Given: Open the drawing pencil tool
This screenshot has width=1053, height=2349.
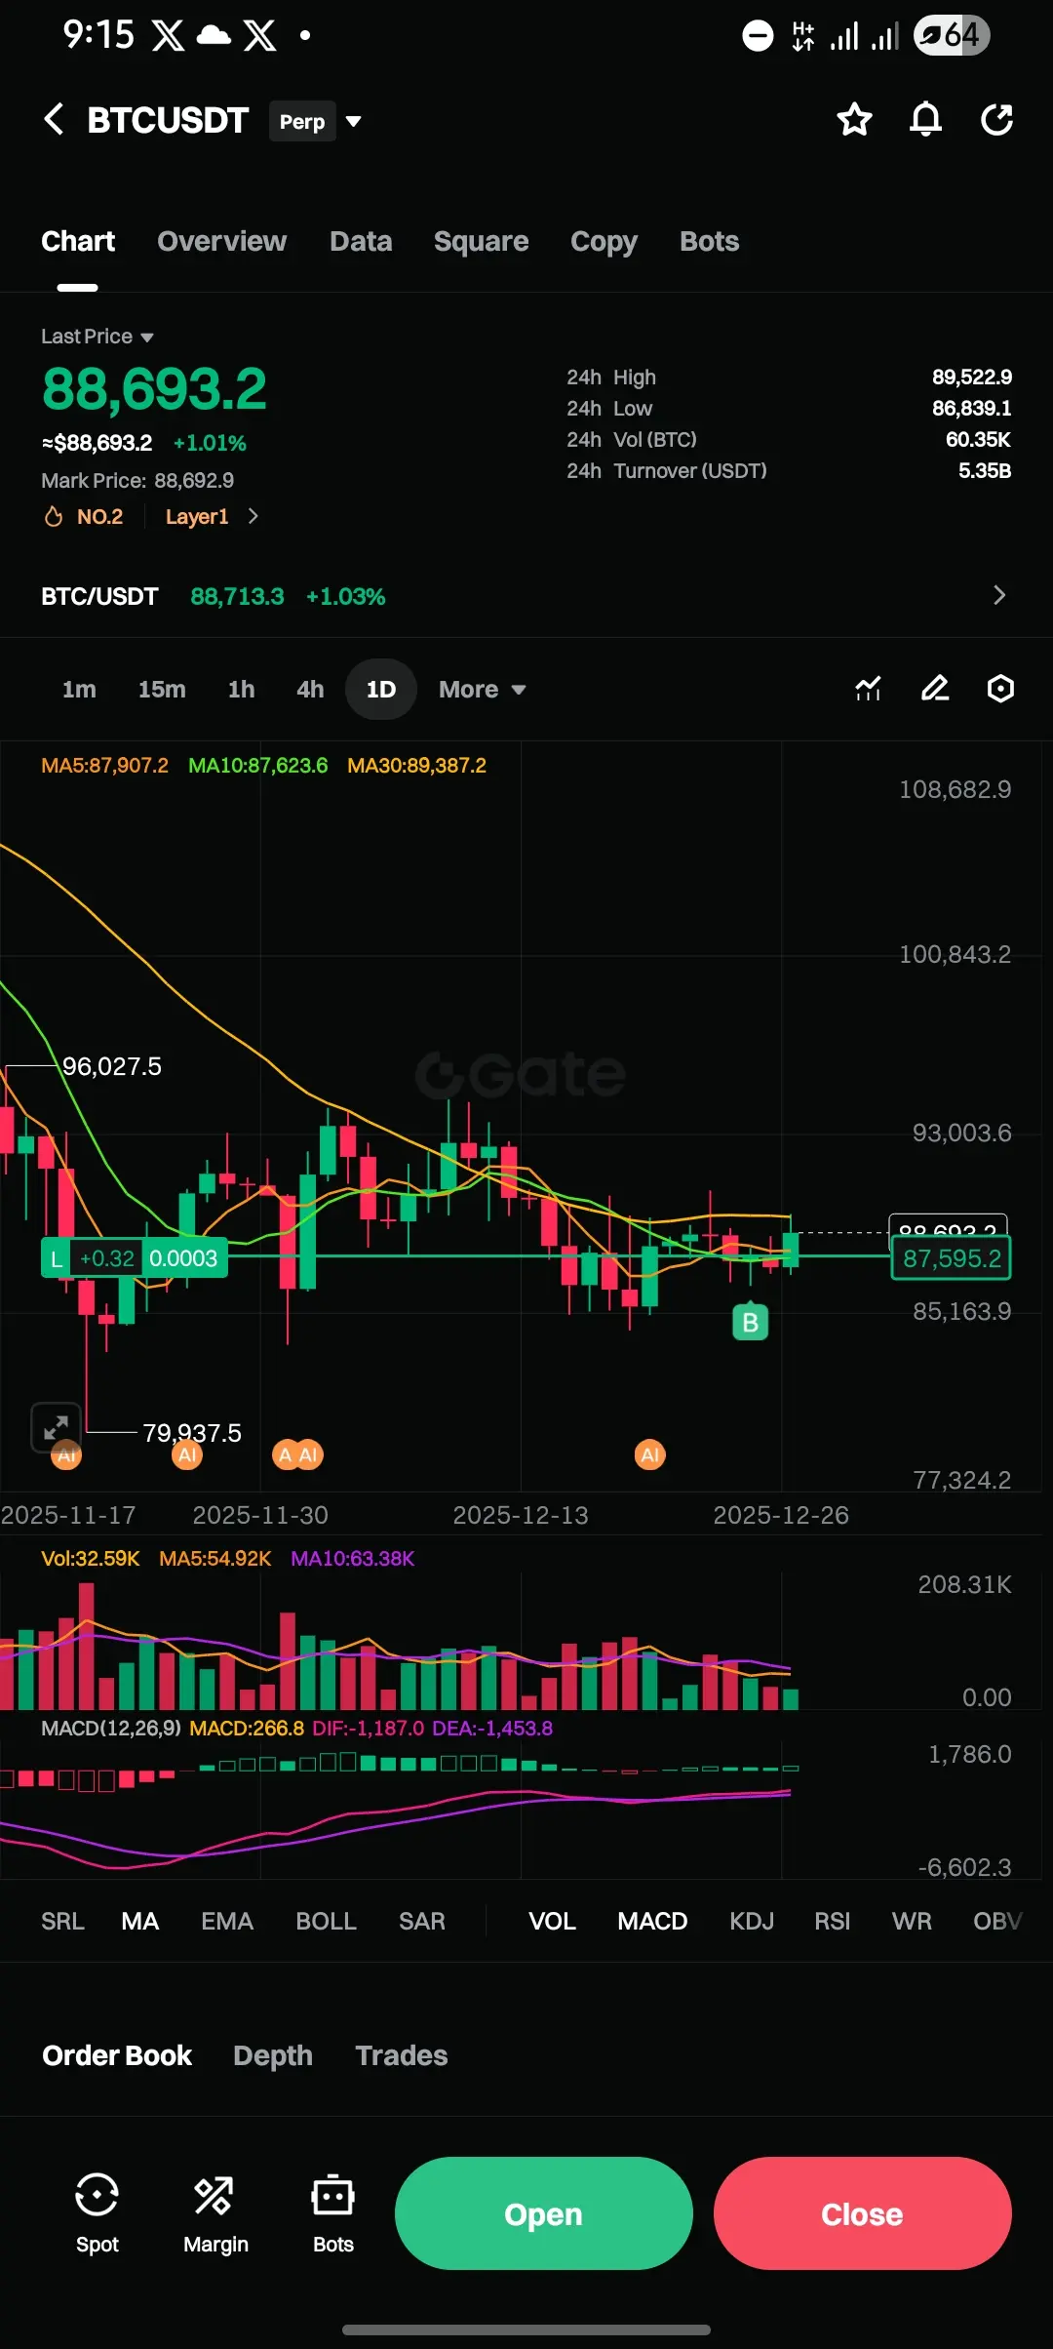Looking at the screenshot, I should (935, 689).
